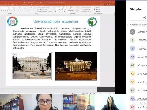Click the Shape Effects option in ribbon
This screenshot has width=147, height=110.
(x=86, y=11)
